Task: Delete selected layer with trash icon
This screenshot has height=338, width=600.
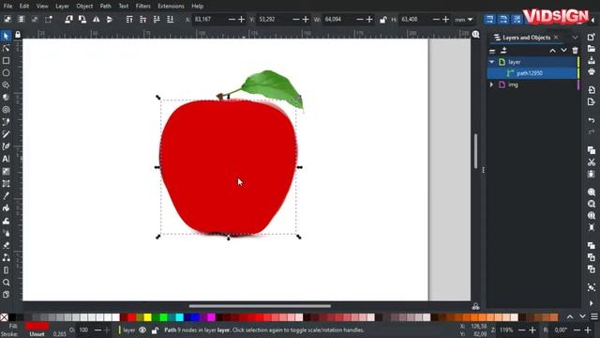Action: tap(575, 50)
